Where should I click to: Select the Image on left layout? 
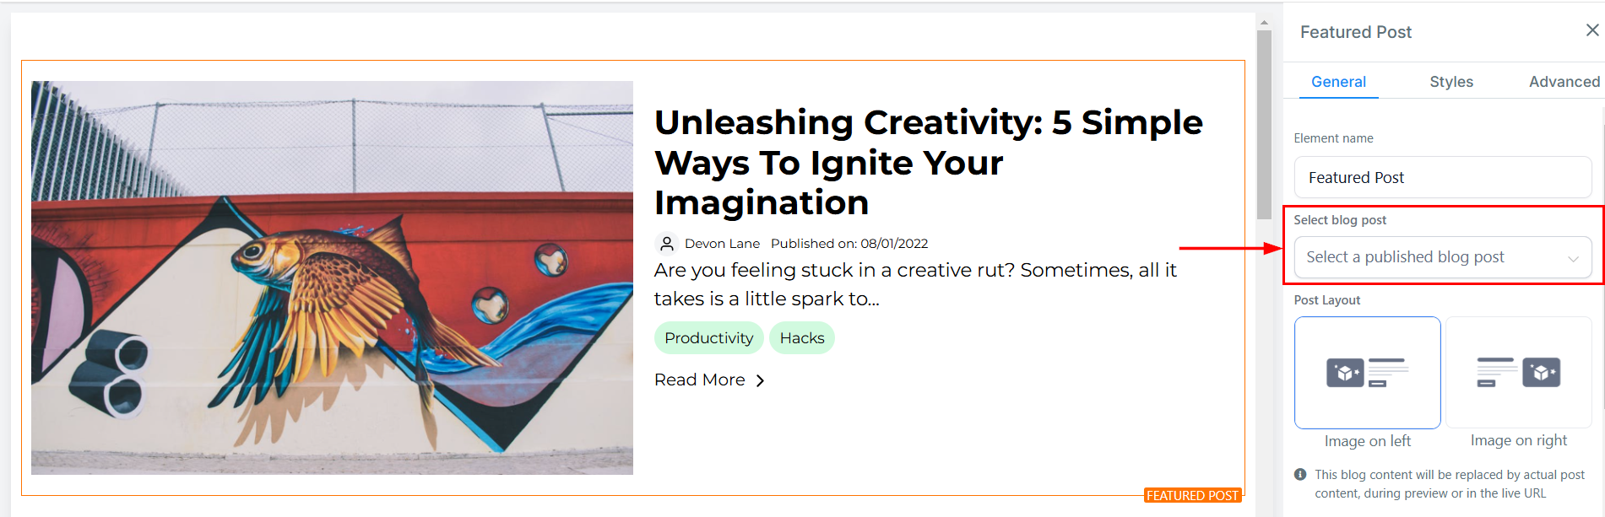pyautogui.click(x=1367, y=373)
